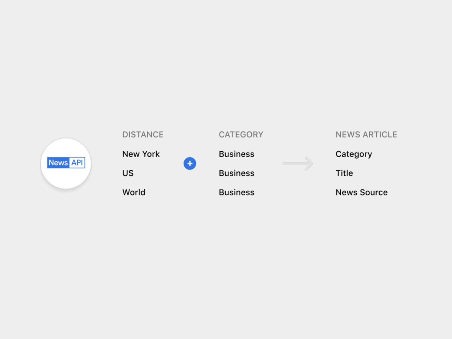Select Business in the New York row
Screen dimensions: 452x339
click(236, 154)
